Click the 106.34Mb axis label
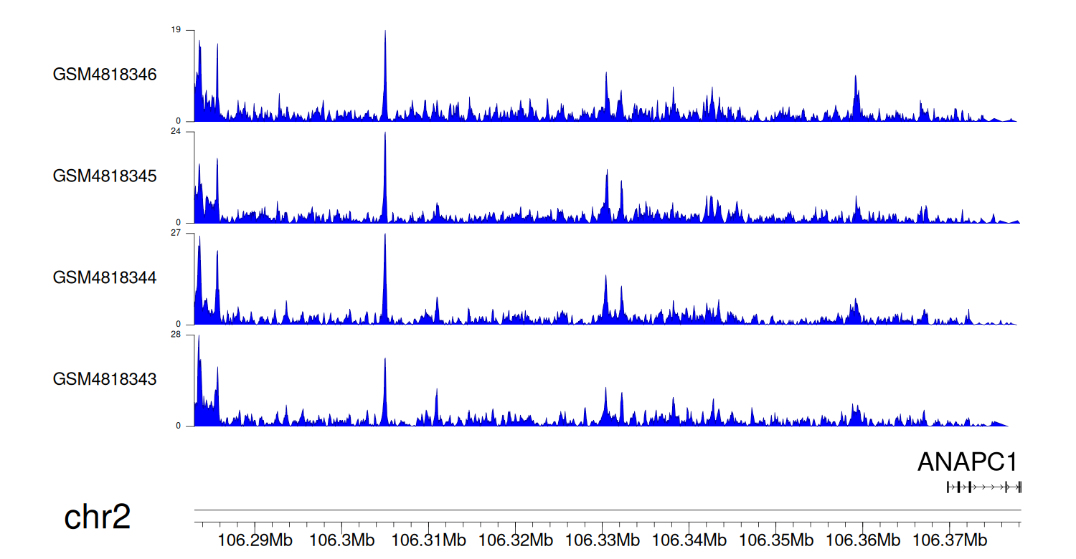The height and width of the screenshot is (559, 1076). [689, 539]
